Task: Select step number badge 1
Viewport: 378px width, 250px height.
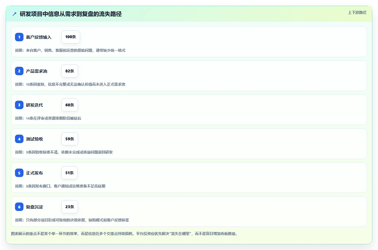Action: coord(19,37)
